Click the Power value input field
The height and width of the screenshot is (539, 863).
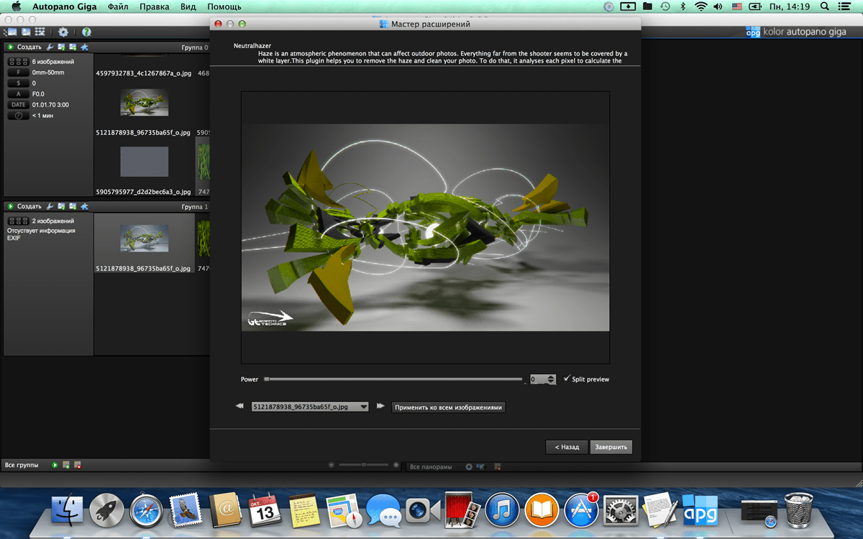tap(537, 379)
